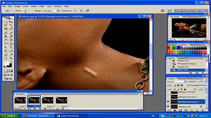
Task: Select the Eraser tool
Action: click(6, 40)
